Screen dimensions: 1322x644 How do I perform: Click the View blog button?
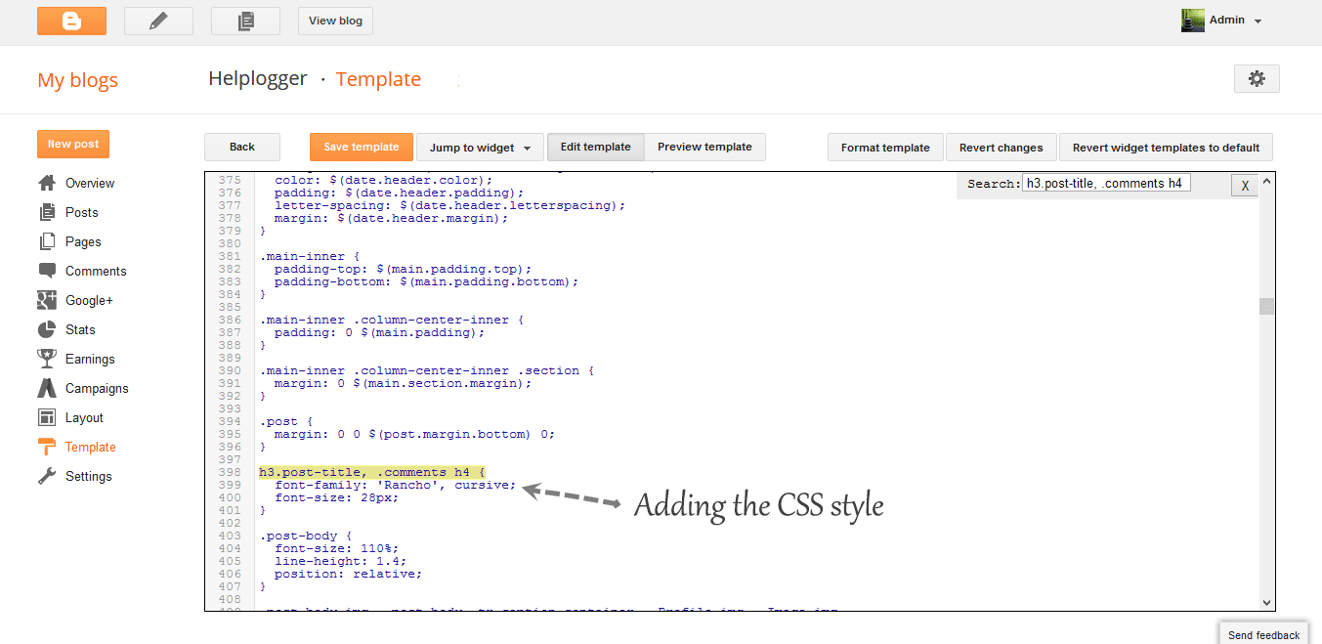click(335, 21)
